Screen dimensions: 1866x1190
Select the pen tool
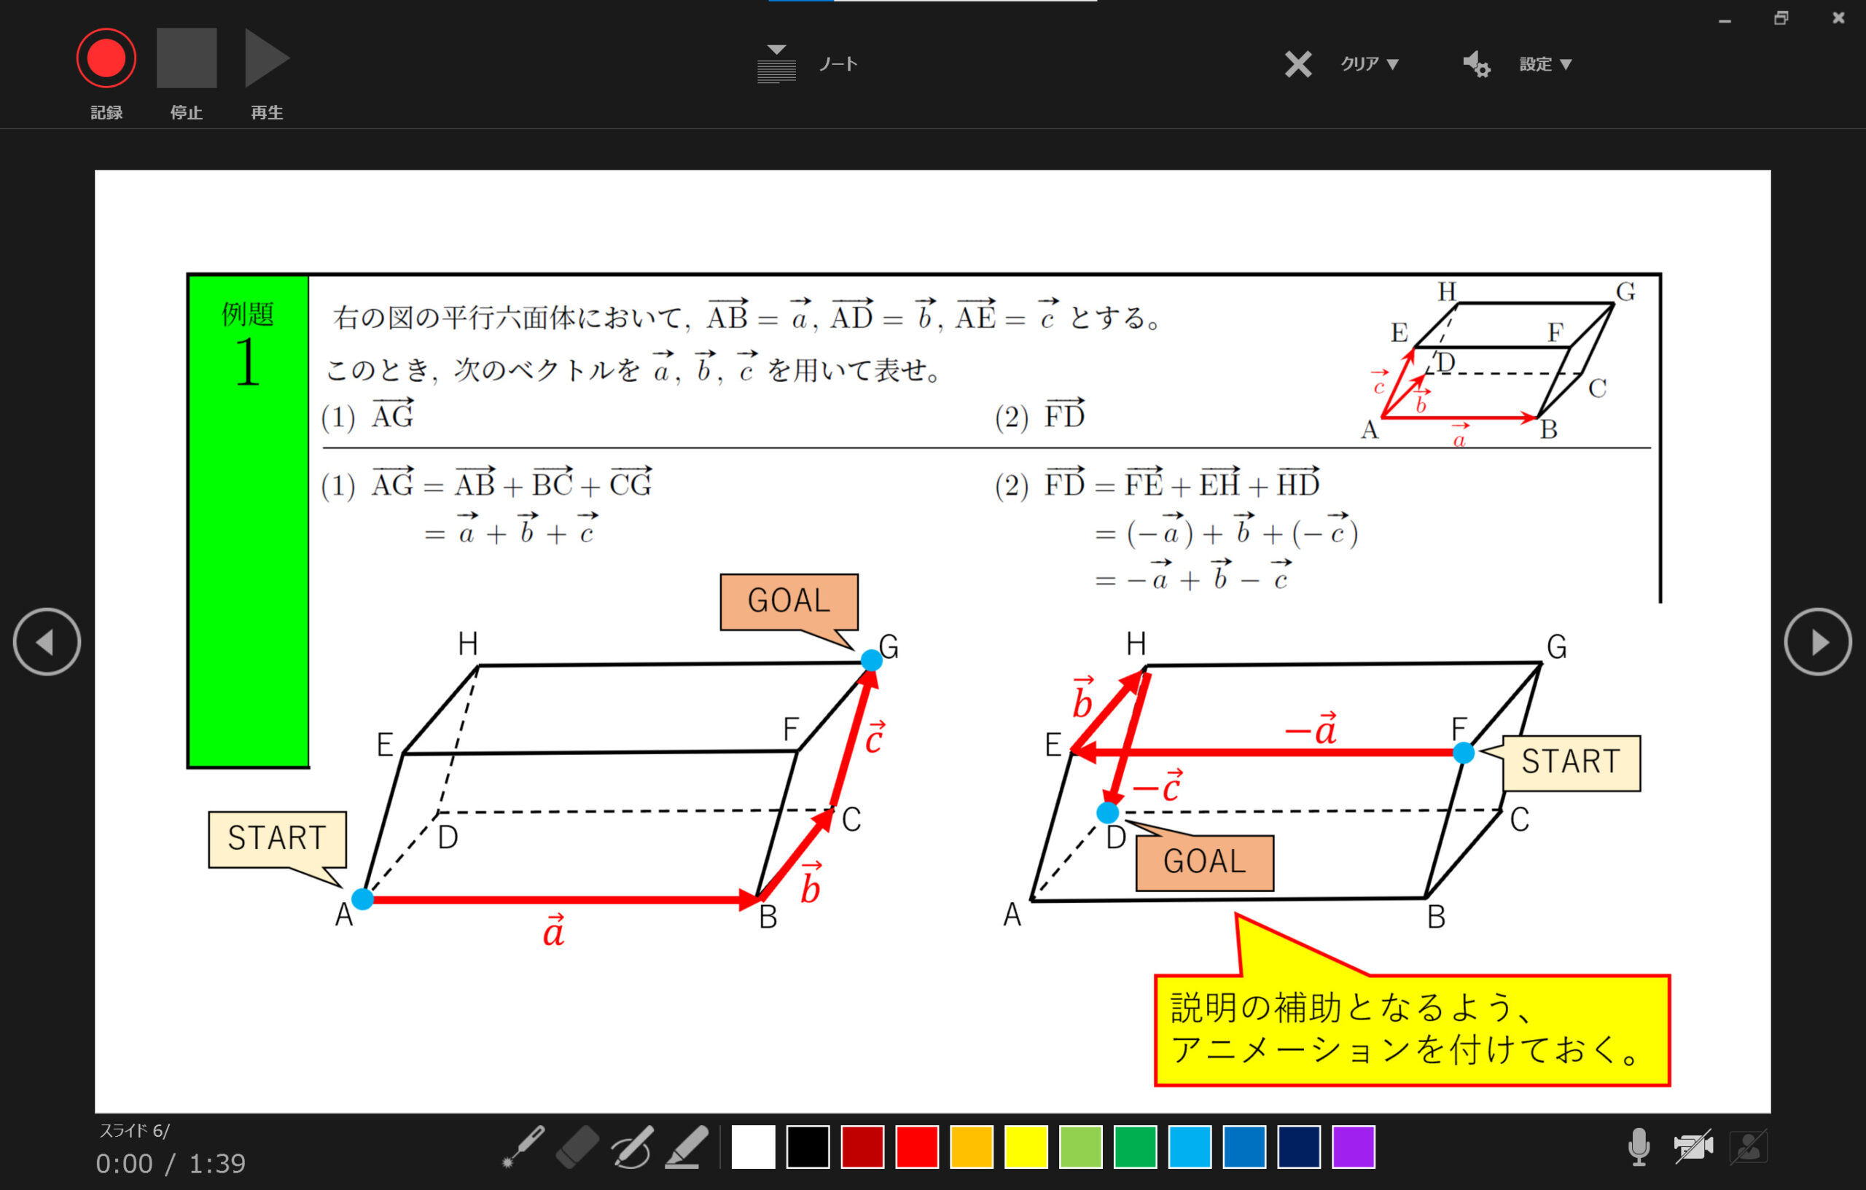631,1146
